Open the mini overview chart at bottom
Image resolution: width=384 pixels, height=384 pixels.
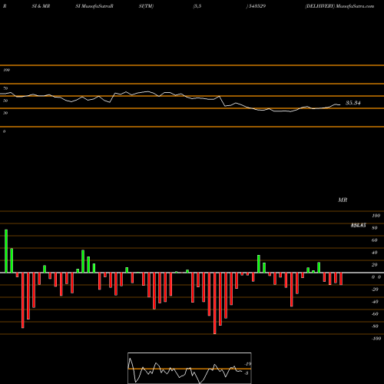coord(190,368)
